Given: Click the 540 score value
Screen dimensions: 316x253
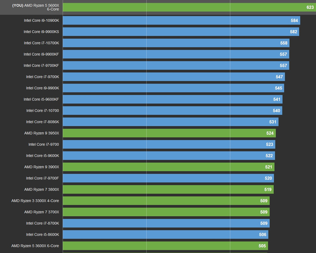Looking at the screenshot, I should 276,111.
